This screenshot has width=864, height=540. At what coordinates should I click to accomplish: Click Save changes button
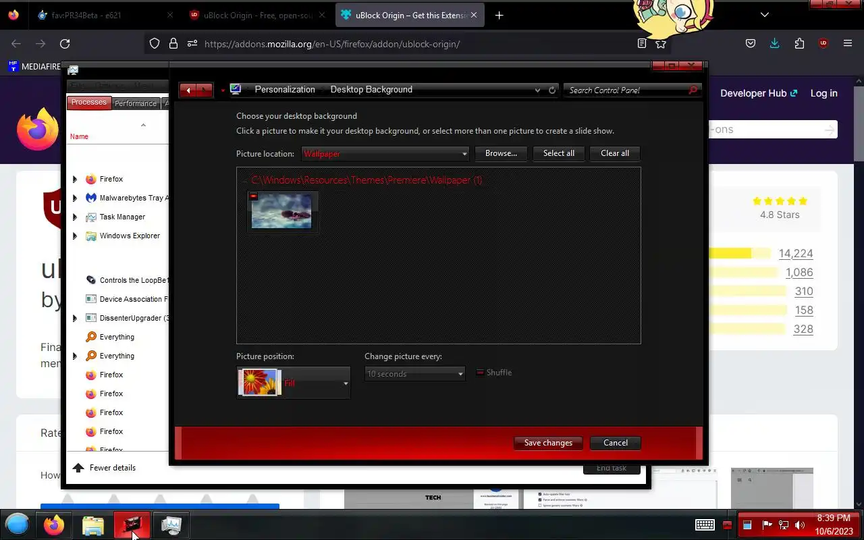(548, 443)
